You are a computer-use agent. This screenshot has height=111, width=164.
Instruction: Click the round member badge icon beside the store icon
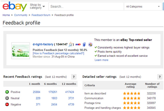click(x=90, y=44)
